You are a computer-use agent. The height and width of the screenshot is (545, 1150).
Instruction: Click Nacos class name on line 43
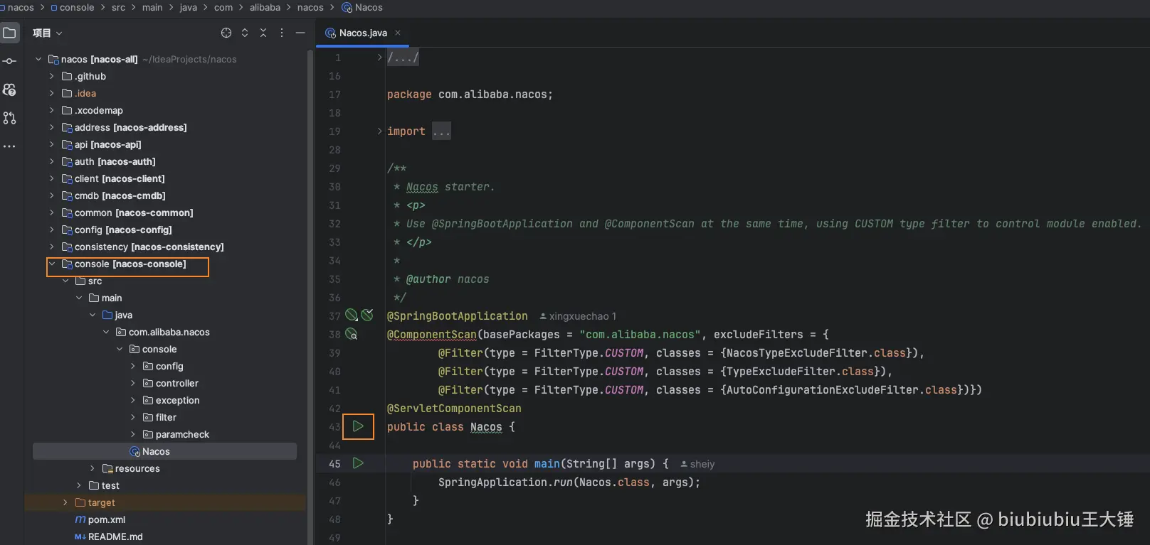coord(486,427)
